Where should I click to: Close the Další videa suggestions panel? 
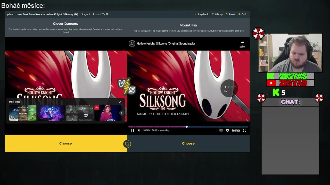pyautogui.click(x=120, y=102)
